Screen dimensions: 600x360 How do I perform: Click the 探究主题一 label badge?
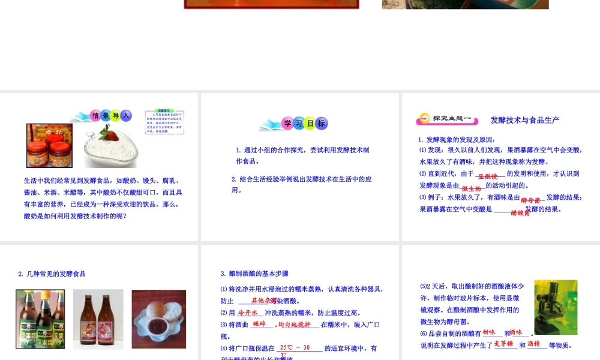[x=447, y=119]
